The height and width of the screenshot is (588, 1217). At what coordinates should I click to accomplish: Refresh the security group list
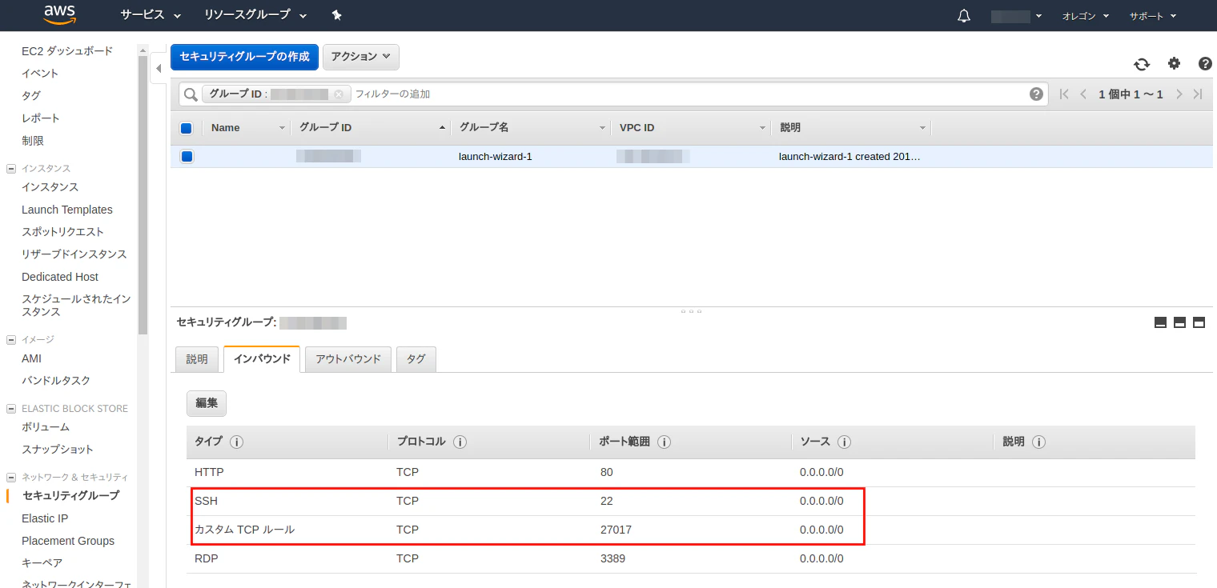coord(1142,64)
